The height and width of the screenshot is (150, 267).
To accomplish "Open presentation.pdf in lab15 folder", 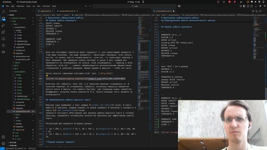I will pyautogui.click(x=22, y=60).
